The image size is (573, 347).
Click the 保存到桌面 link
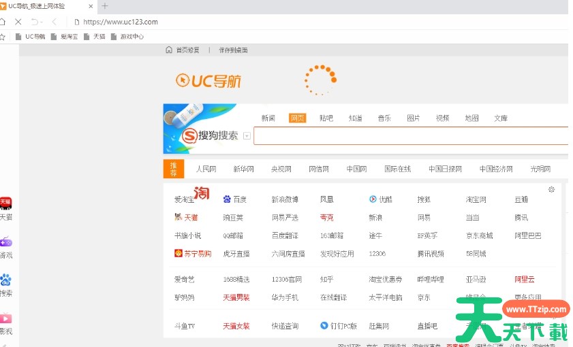[233, 50]
